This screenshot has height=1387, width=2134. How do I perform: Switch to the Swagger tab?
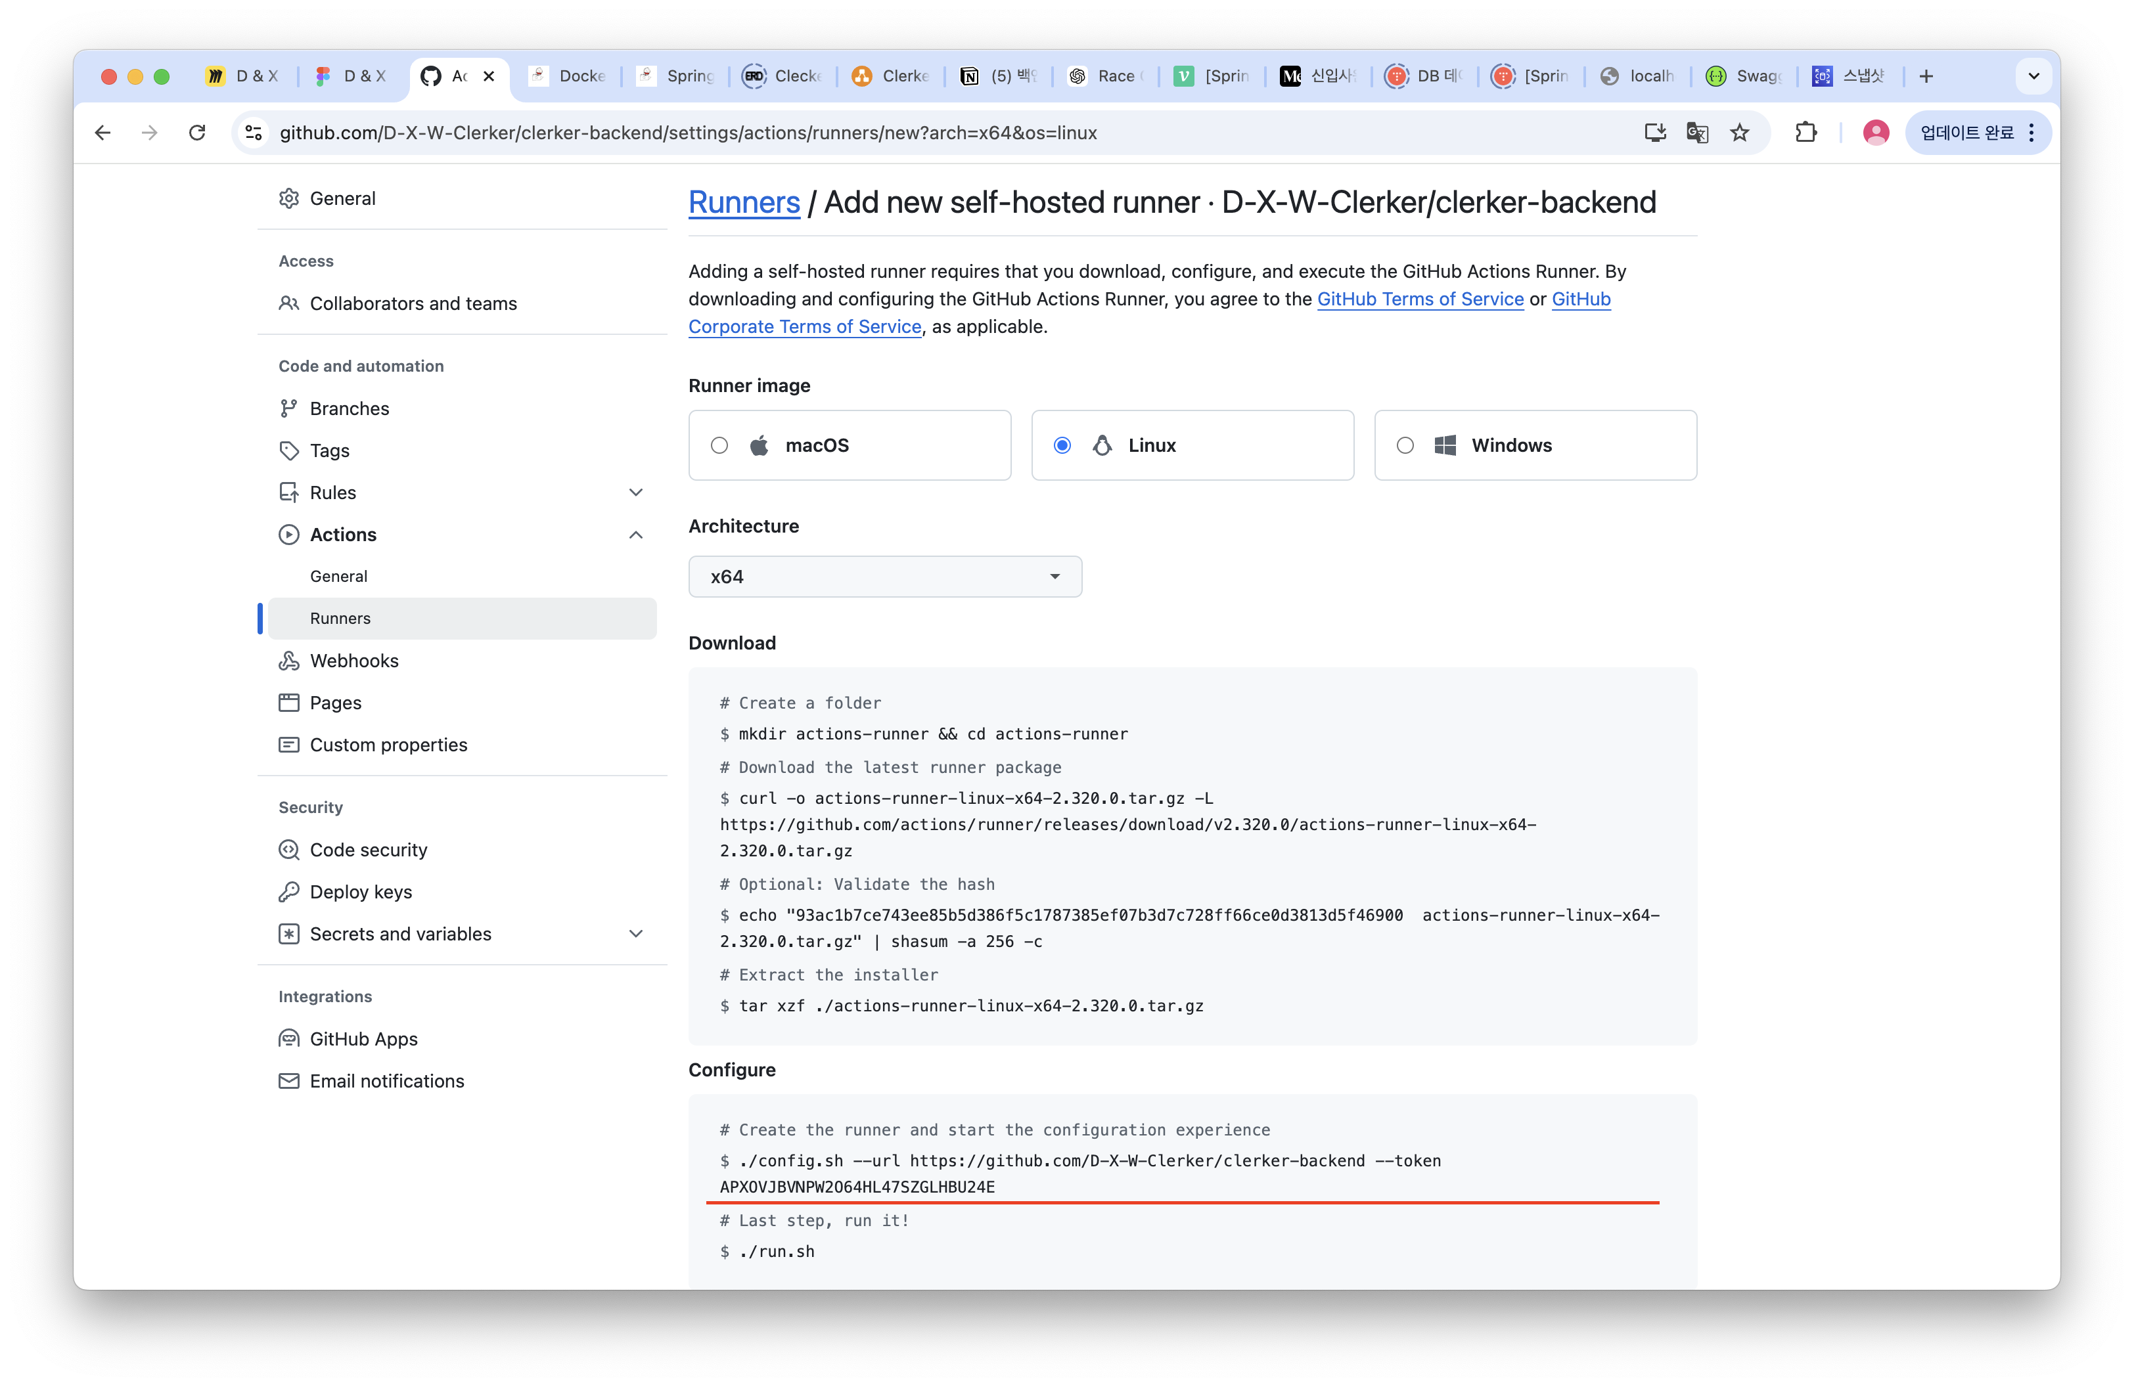click(x=1744, y=76)
